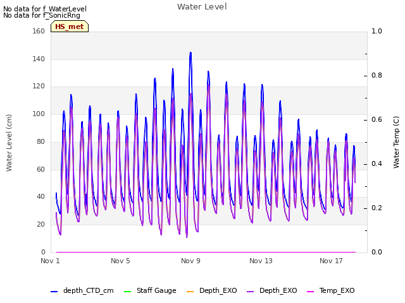Click the 160 tick on left axis
Image resolution: width=405 pixels, height=303 pixels.
pyautogui.click(x=39, y=31)
